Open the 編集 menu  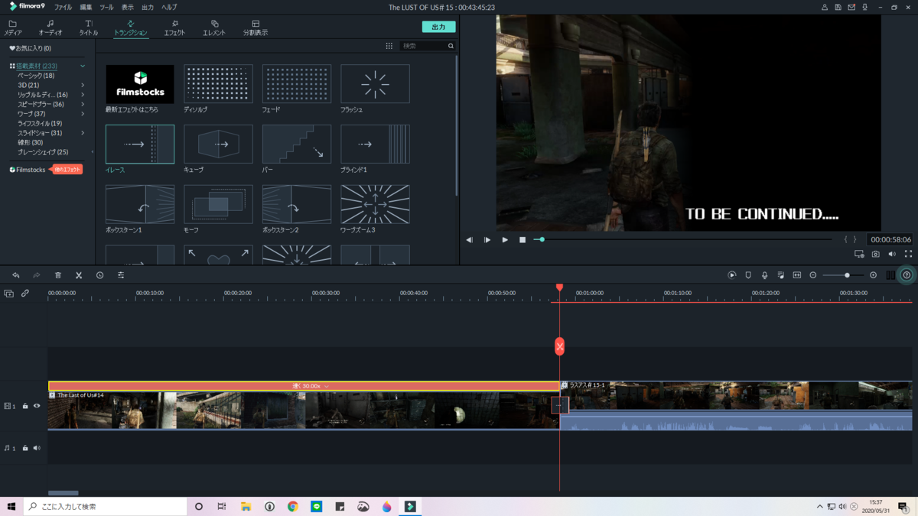point(86,7)
